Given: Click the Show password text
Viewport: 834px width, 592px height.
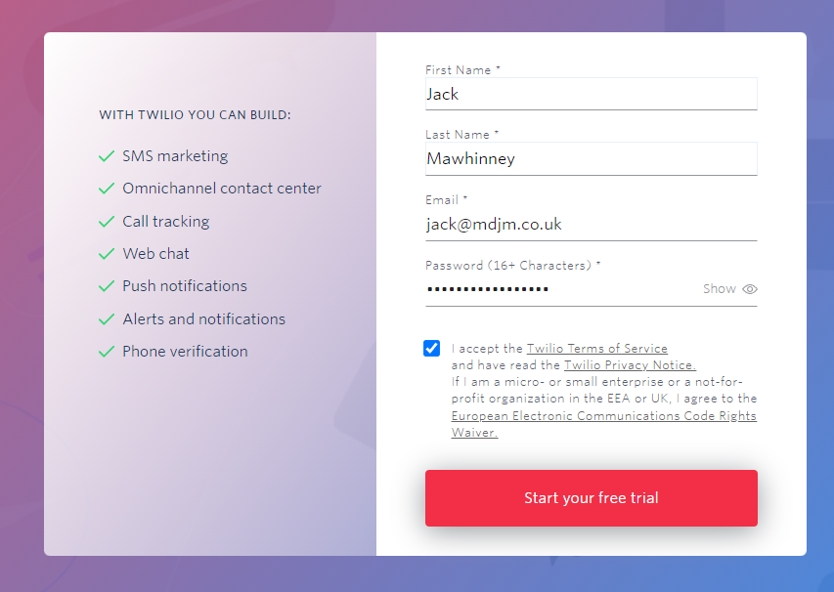Looking at the screenshot, I should pos(719,289).
